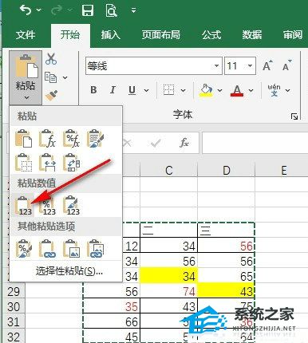This screenshot has height=343, width=308.
Task: Open the 字体 dialog launcher
Action: [294, 116]
